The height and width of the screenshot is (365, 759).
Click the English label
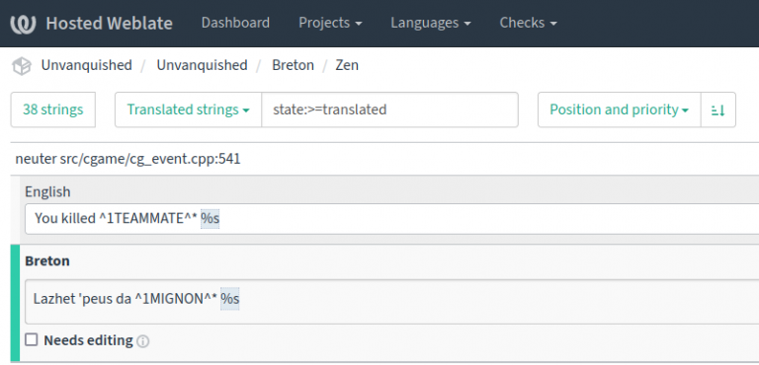[47, 192]
